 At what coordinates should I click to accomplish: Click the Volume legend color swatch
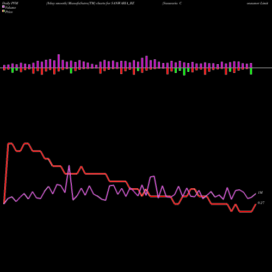(x=3, y=7)
